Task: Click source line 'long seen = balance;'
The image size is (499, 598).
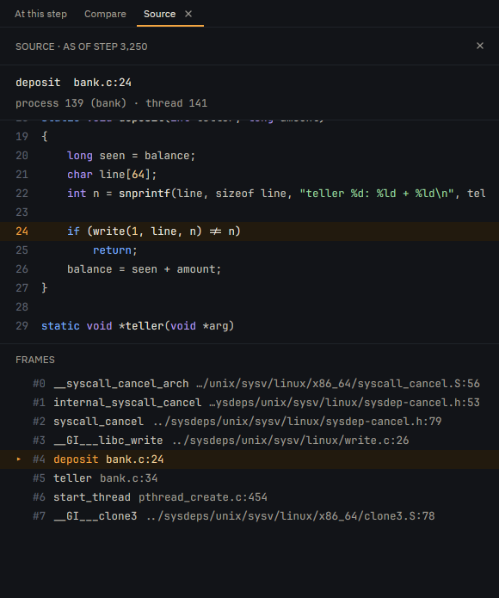Action: pyautogui.click(x=131, y=156)
